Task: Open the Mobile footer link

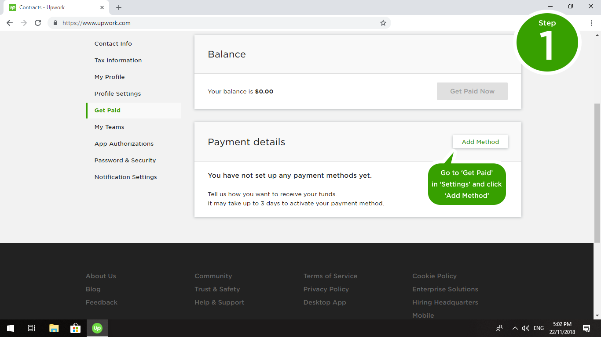Action: [423, 315]
